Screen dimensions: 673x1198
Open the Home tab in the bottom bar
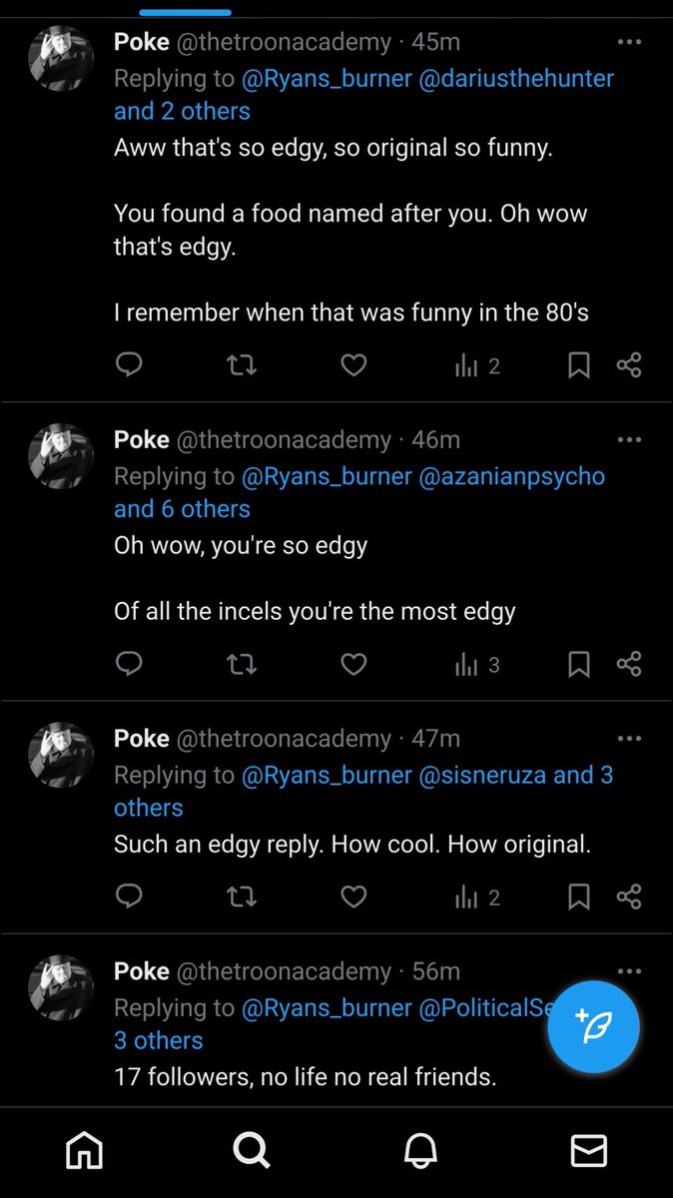pyautogui.click(x=84, y=1151)
